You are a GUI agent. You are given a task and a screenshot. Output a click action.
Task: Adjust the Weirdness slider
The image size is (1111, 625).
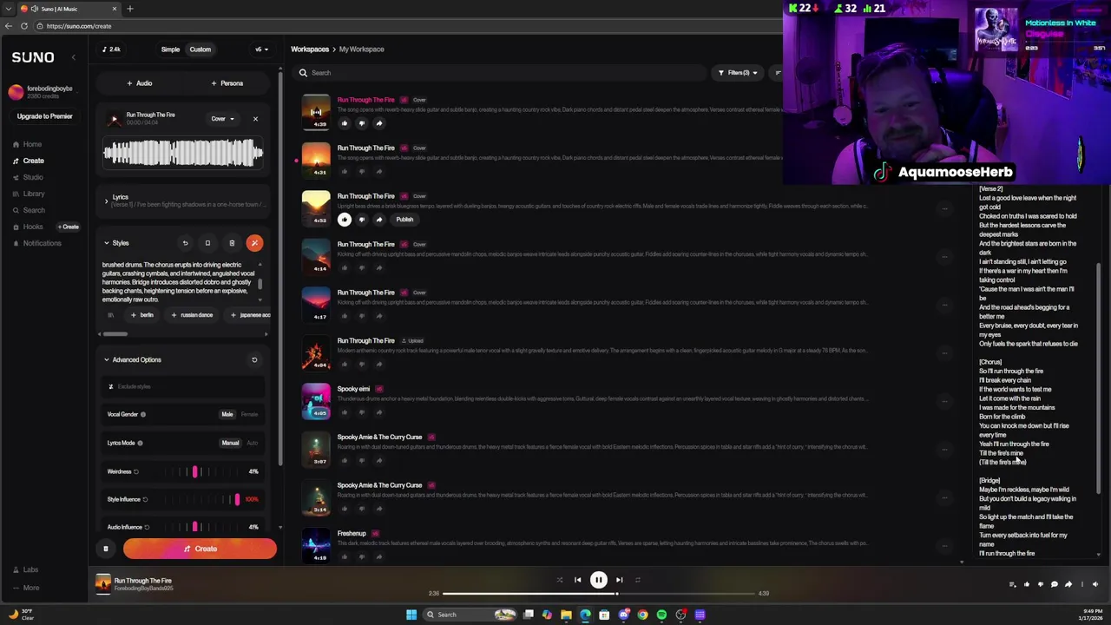[x=196, y=471]
